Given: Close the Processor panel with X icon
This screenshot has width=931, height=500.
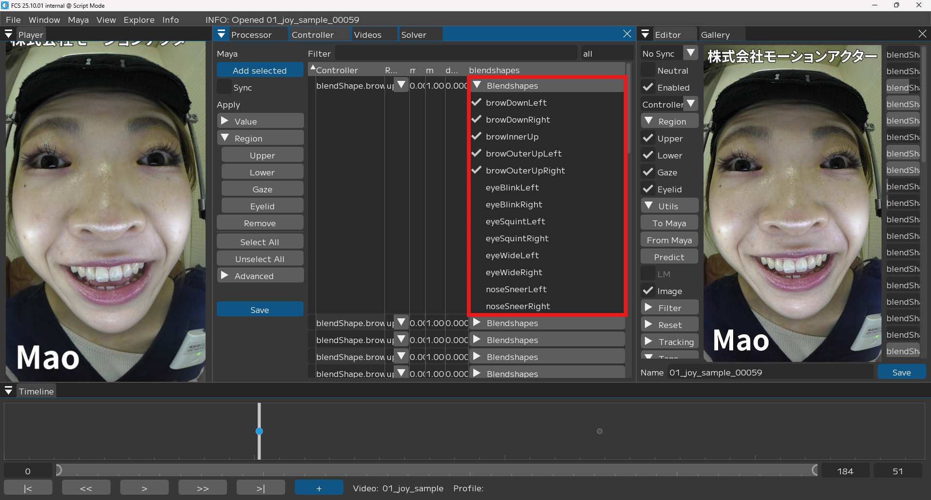Looking at the screenshot, I should tap(627, 34).
